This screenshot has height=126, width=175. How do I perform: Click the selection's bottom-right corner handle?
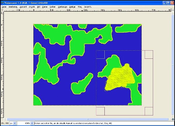coord(149,111)
